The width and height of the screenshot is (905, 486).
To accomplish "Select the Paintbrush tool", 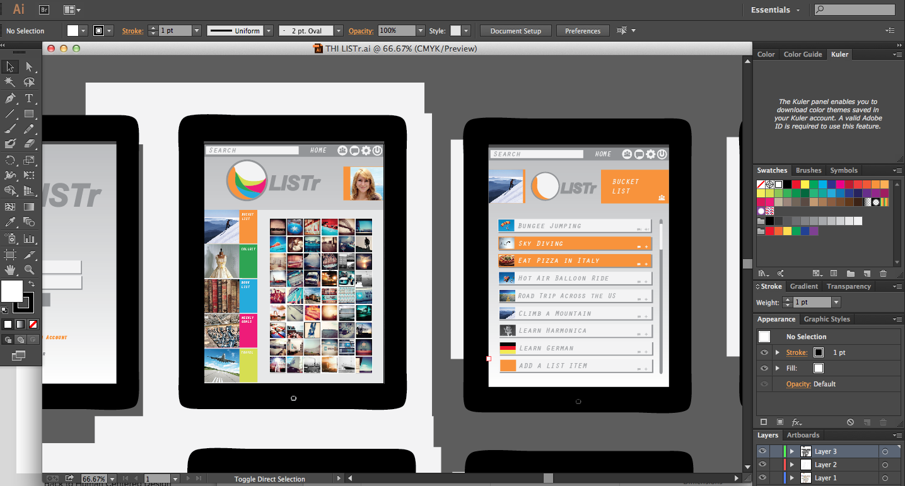I will pyautogui.click(x=10, y=129).
